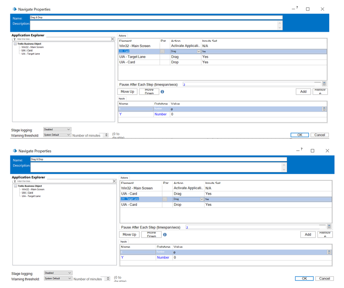
Task: Click X value calculator icon in top dialog
Action: [x=324, y=109]
